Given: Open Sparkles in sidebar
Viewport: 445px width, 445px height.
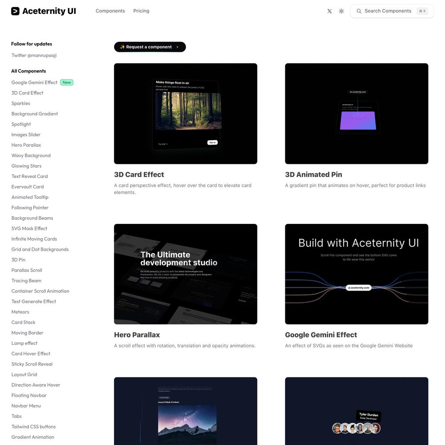Looking at the screenshot, I should [21, 103].
